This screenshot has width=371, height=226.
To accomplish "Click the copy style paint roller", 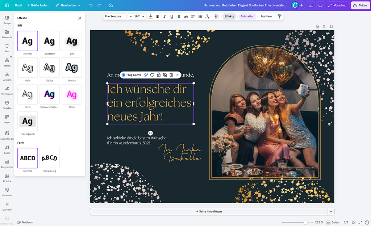I will [279, 17].
